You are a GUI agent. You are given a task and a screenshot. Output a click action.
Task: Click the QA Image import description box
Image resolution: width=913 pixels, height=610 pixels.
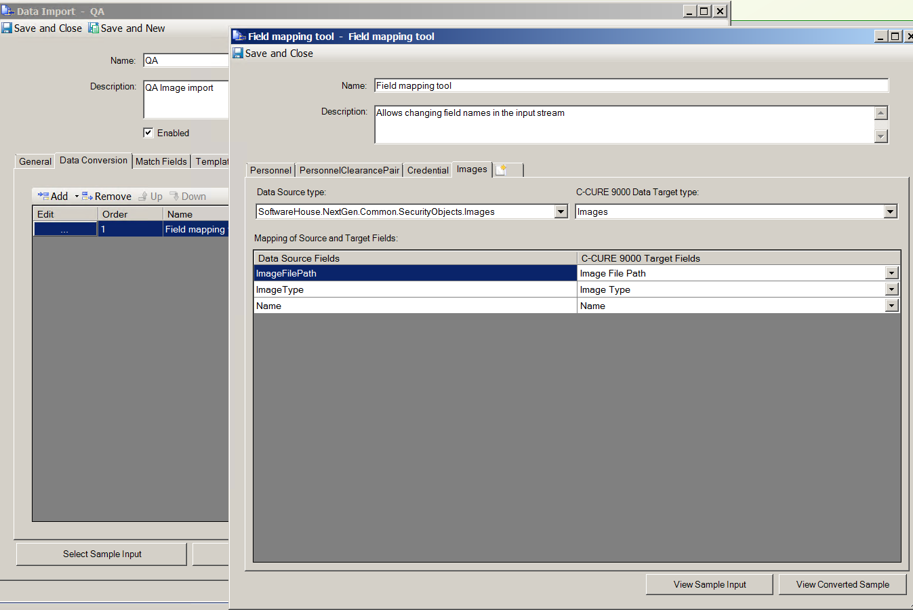point(186,100)
